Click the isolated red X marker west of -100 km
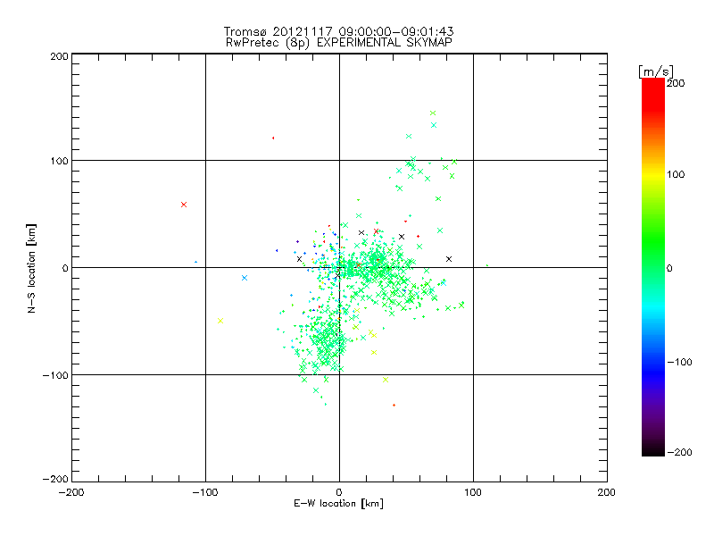Viewport: 714px width, 536px height. (x=184, y=205)
